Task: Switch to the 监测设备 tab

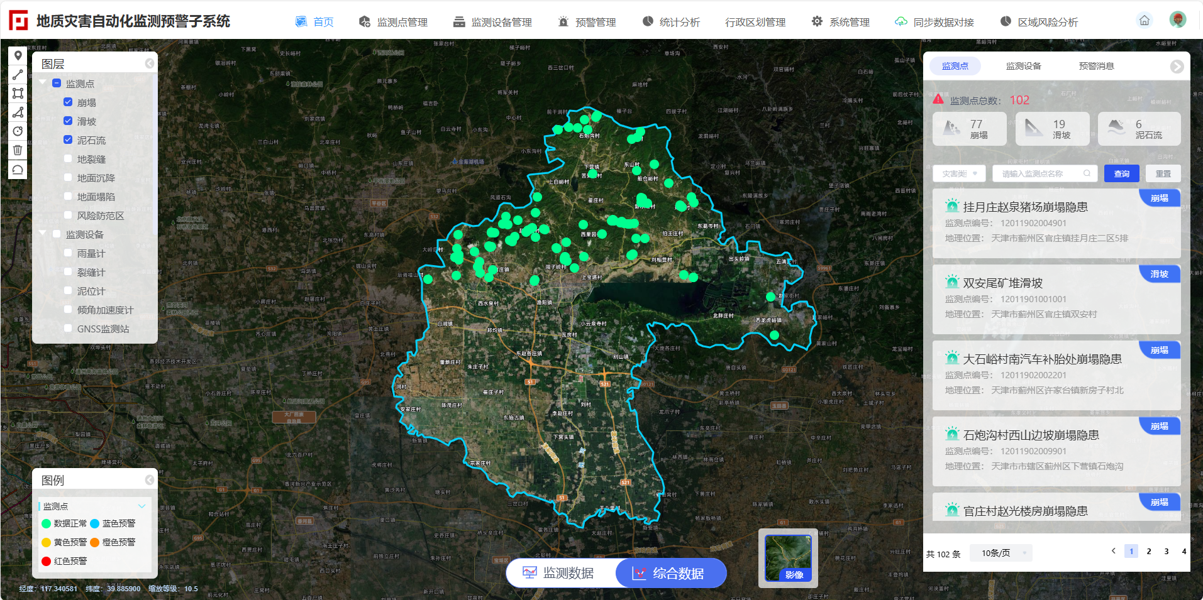Action: point(1023,66)
